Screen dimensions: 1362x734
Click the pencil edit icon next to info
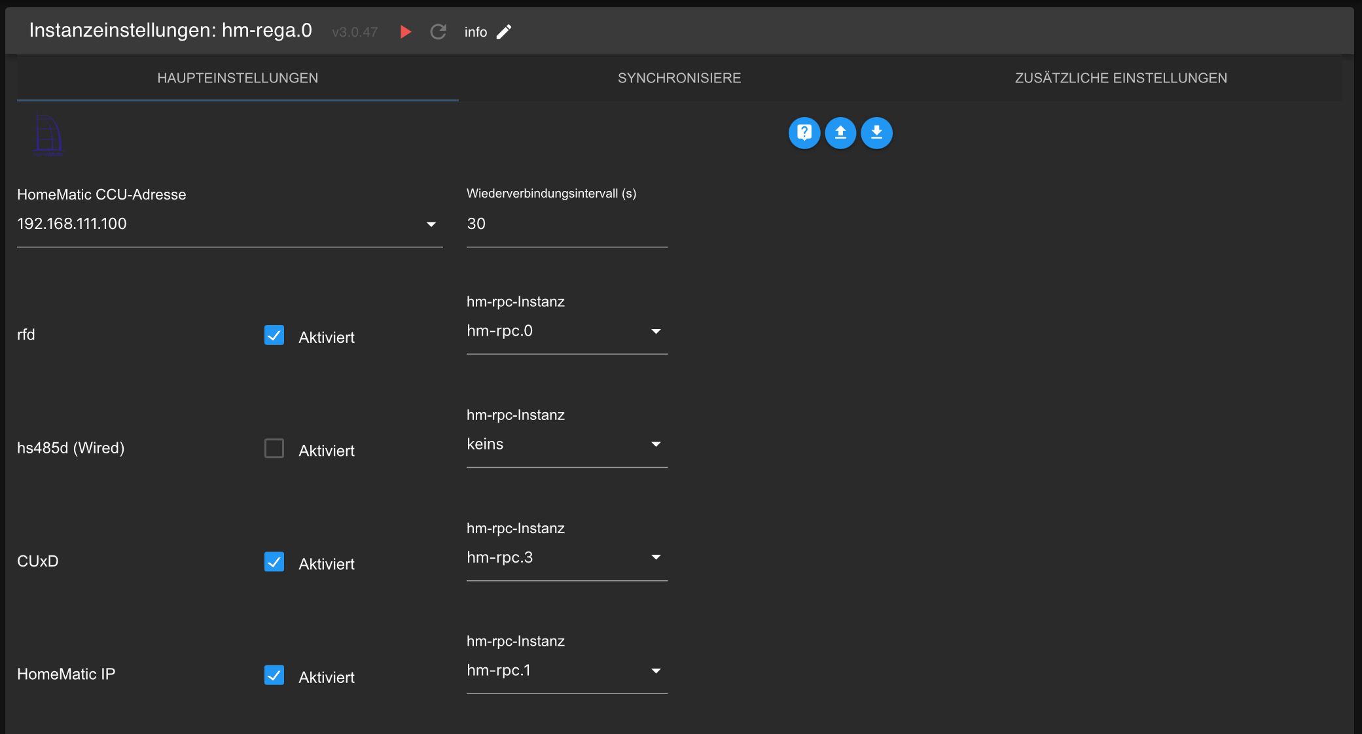click(504, 31)
